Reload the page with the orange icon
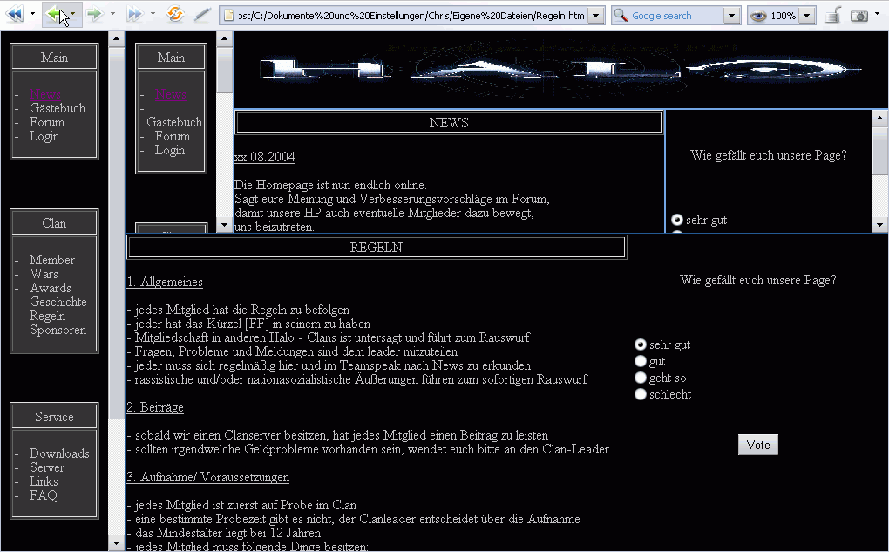This screenshot has width=889, height=552. (174, 15)
